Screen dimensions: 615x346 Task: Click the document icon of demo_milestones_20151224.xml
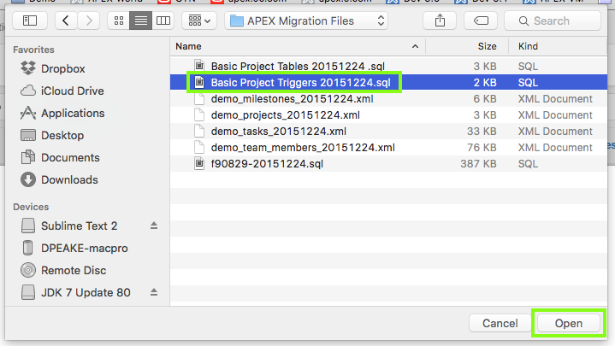pyautogui.click(x=199, y=98)
